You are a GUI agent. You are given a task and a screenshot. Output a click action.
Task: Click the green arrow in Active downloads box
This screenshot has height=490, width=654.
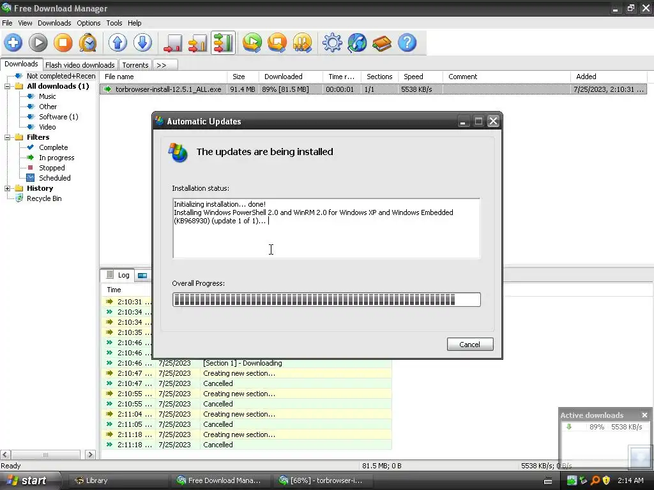click(569, 427)
